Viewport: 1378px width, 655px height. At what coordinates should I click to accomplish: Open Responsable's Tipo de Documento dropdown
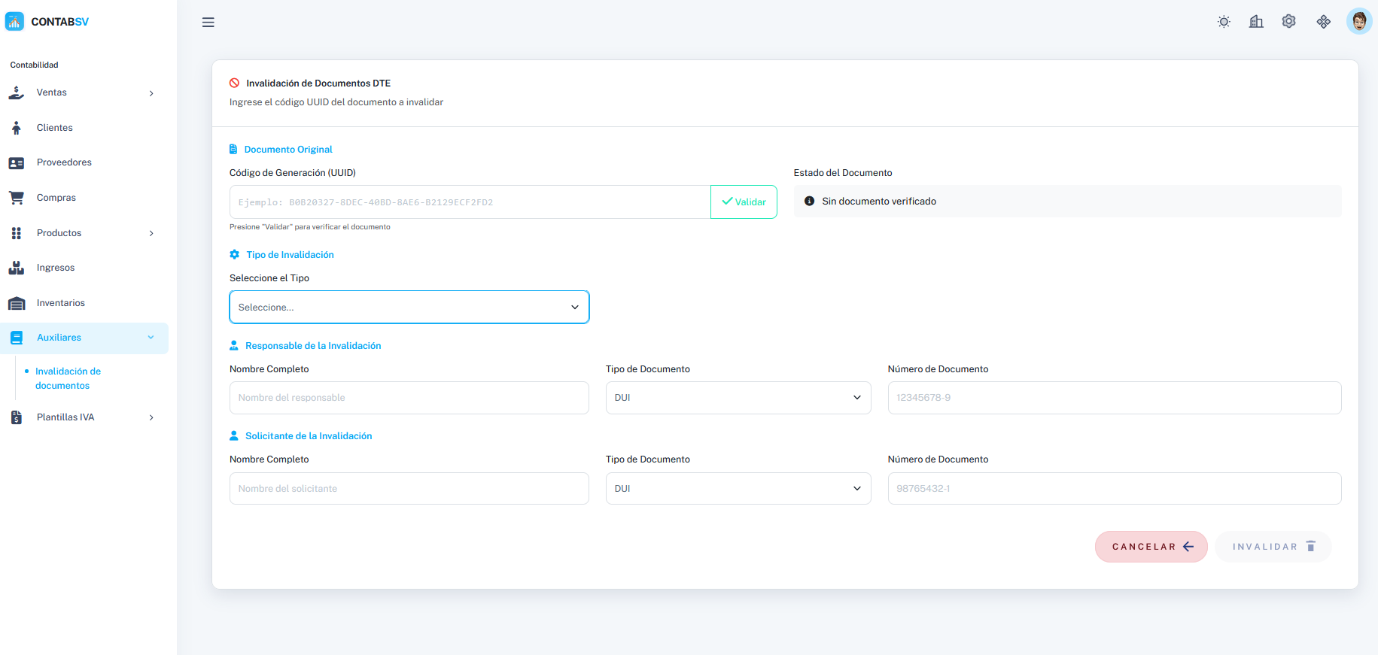point(738,398)
